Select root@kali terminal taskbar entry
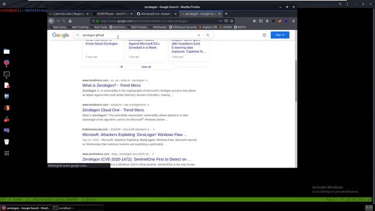The height and width of the screenshot is (211, 375). pos(78,208)
